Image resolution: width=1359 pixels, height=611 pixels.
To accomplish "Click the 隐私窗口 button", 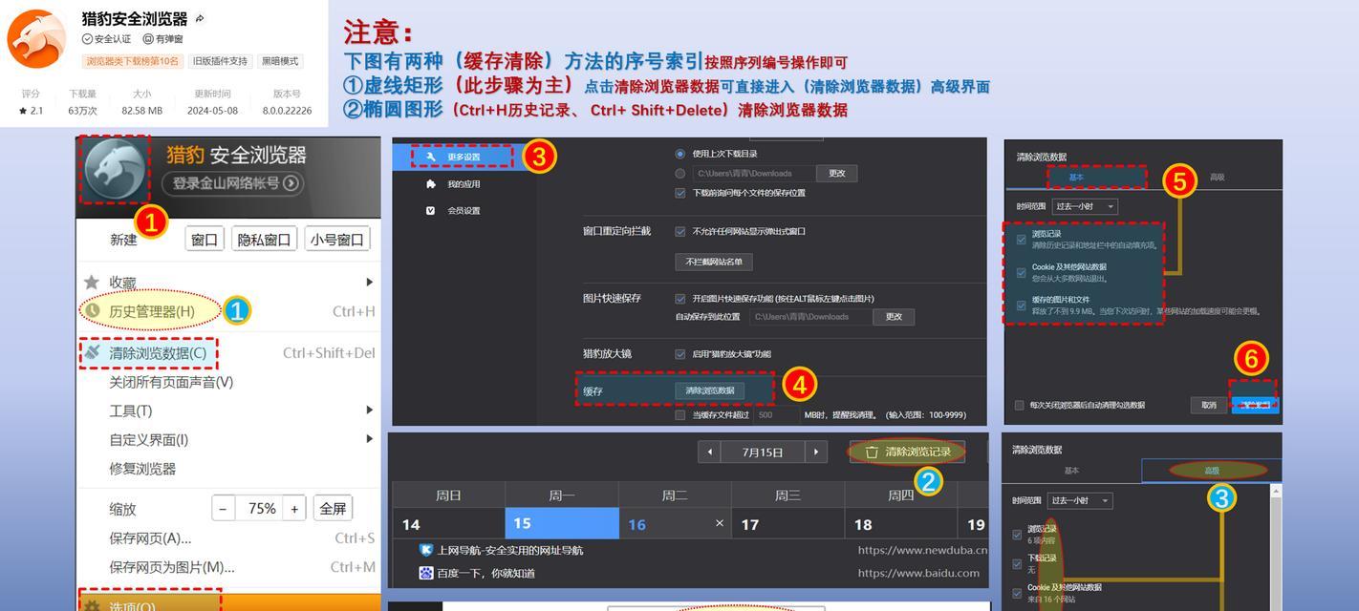I will (266, 240).
